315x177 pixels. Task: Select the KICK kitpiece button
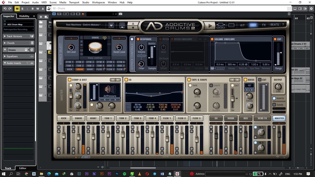pos(70,69)
